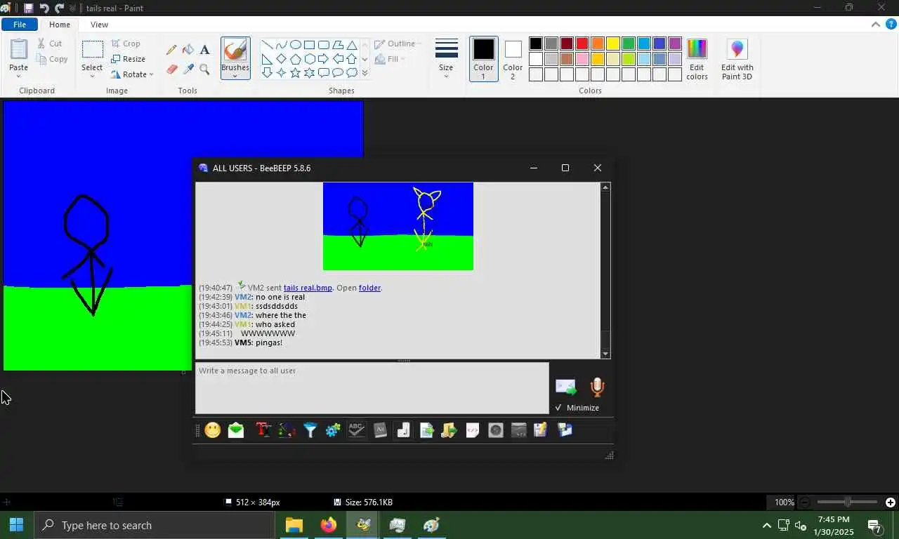Toggle the Minimize checkmark option in BeeBEEP

pyautogui.click(x=577, y=408)
